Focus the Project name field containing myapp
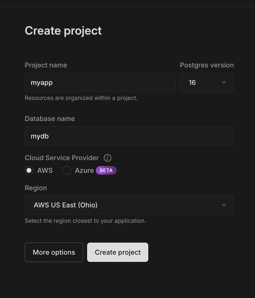Screen dimensions: 255x298 click(100, 82)
